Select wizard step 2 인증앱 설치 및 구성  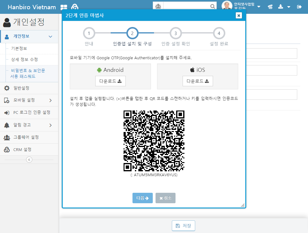[x=132, y=33]
